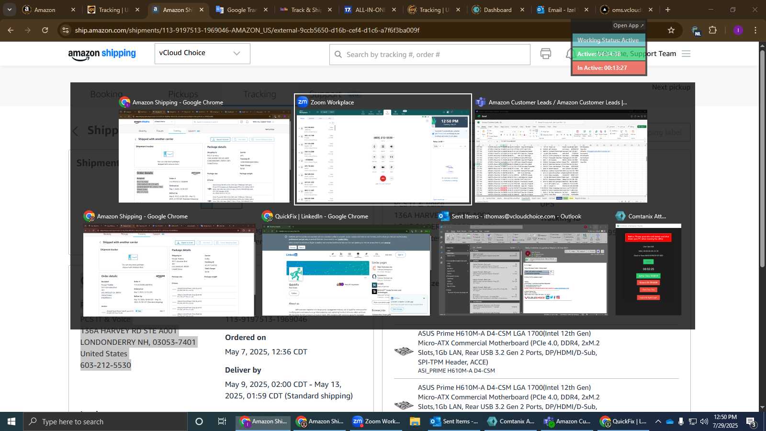Open Zoom Workplace from the taskbar
The height and width of the screenshot is (431, 766).
[376, 421]
